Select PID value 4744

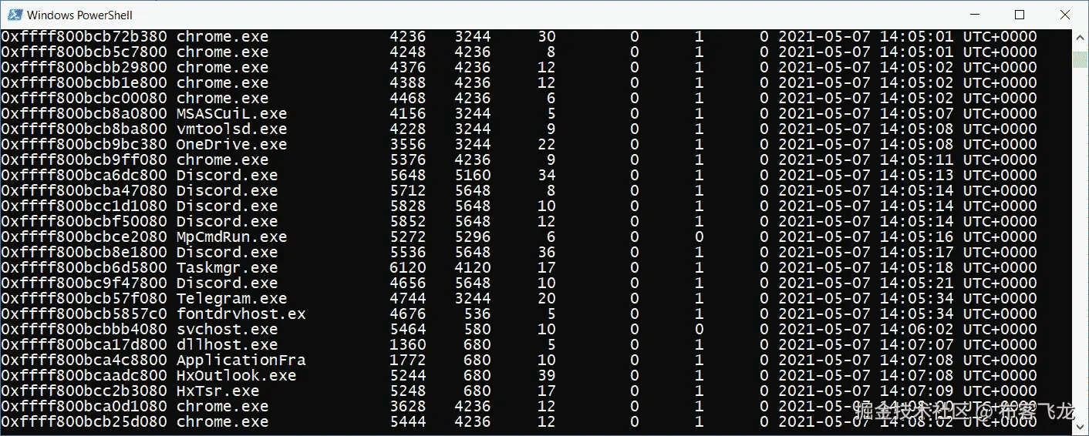(x=407, y=298)
